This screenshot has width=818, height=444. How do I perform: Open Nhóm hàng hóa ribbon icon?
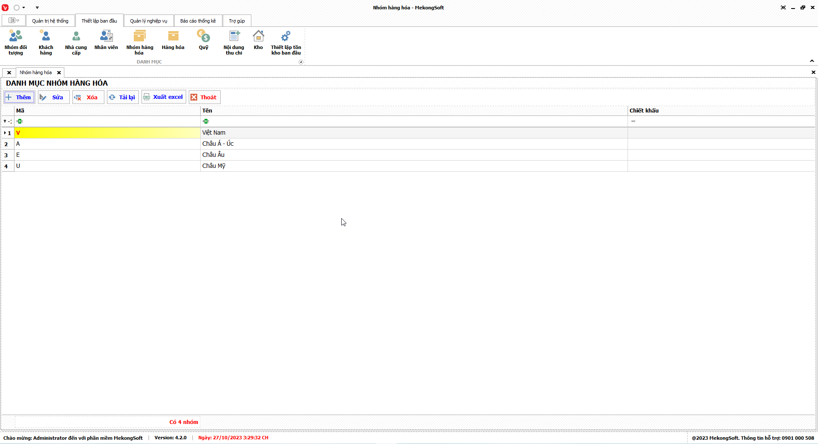[140, 42]
